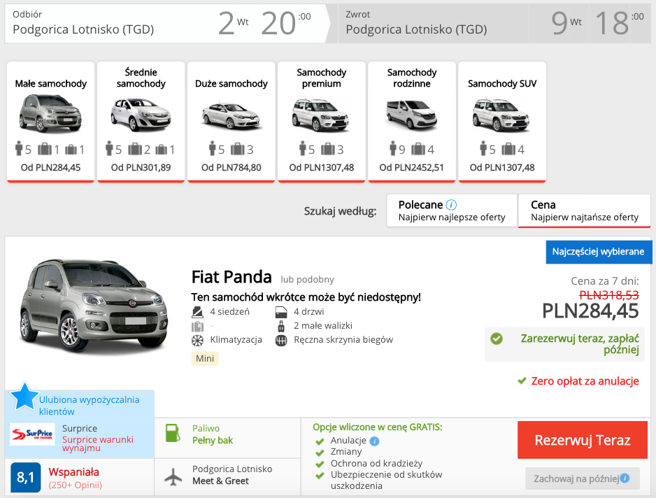Click the PLN284,45 total price

590,311
